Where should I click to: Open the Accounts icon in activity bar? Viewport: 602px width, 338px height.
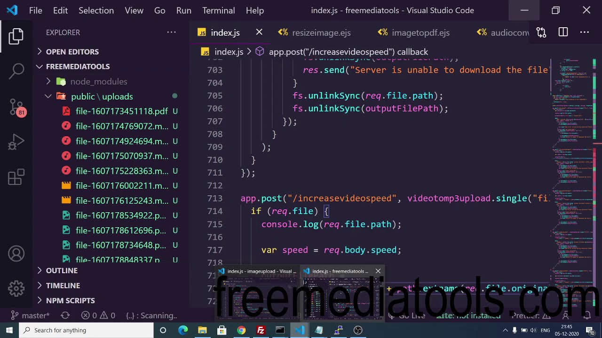pyautogui.click(x=16, y=254)
